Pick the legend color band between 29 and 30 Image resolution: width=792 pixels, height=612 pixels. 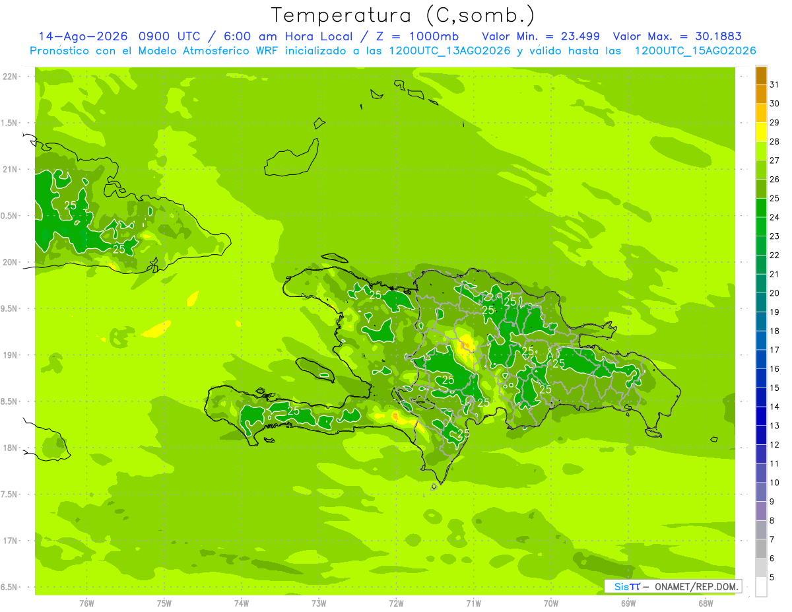[x=761, y=114]
